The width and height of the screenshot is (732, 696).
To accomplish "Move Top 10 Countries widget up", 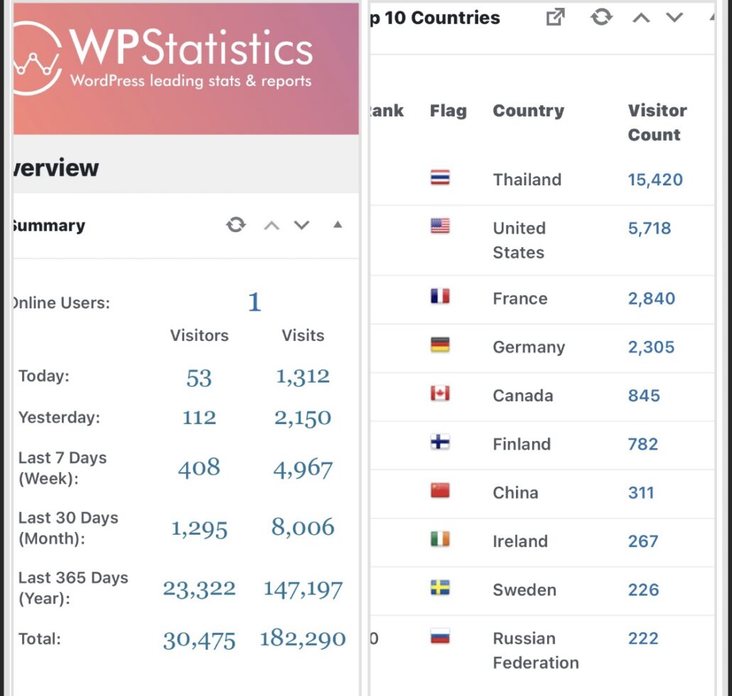I will pos(641,18).
